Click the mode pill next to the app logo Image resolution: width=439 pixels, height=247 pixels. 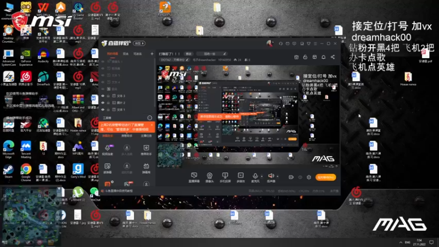[x=139, y=43]
